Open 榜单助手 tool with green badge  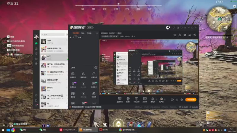point(94,85)
